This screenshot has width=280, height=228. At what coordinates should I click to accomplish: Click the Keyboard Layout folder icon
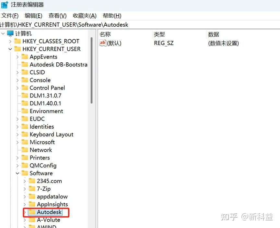pyautogui.click(x=25, y=134)
